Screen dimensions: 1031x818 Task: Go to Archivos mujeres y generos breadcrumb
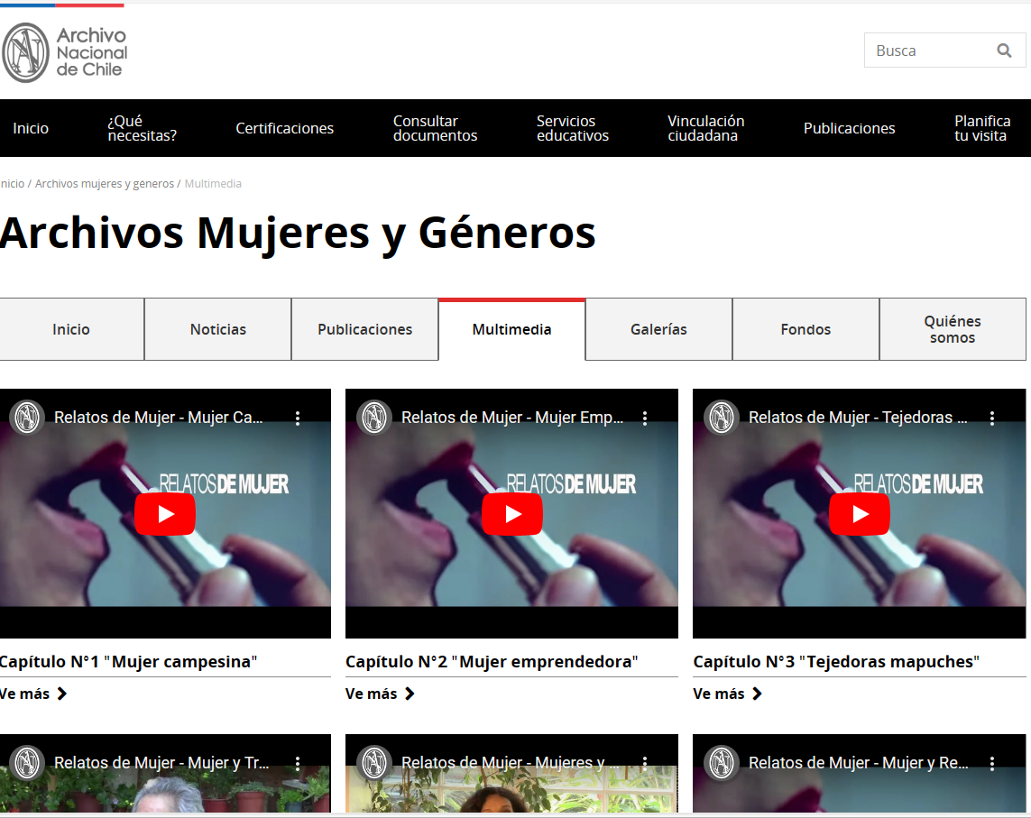pos(105,184)
